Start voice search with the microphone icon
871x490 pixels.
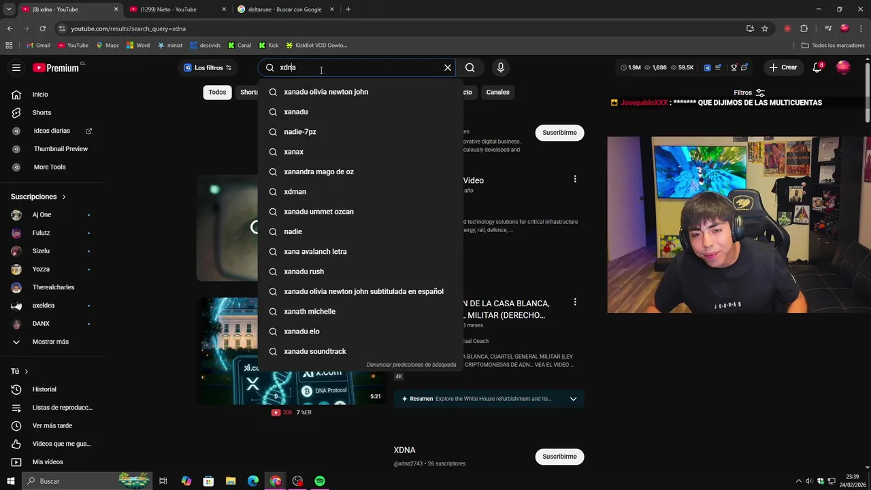click(x=501, y=67)
